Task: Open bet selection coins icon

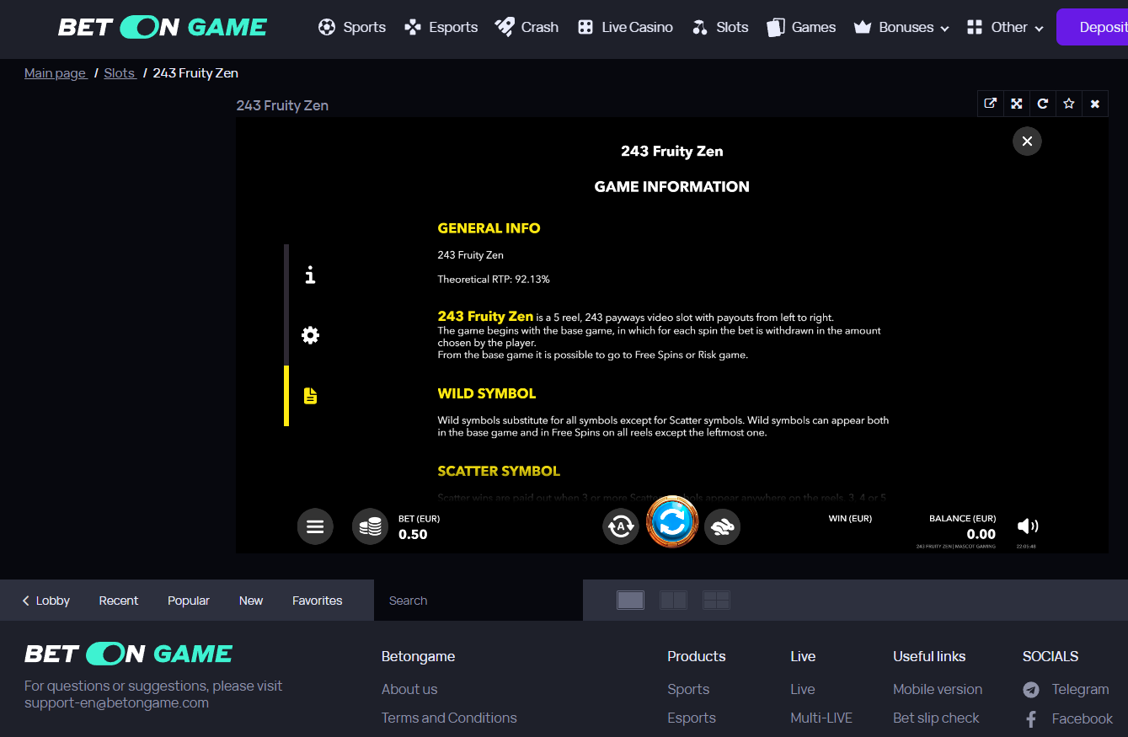Action: pyautogui.click(x=370, y=526)
